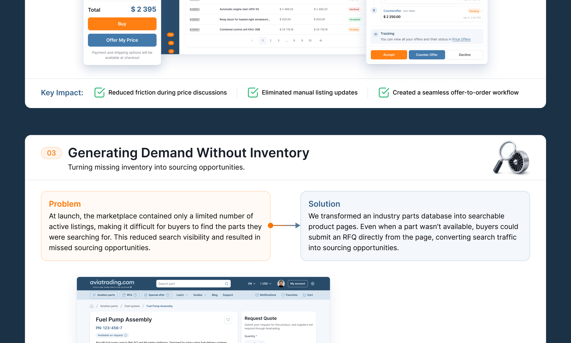Go to the home breadcrumb icon
Image resolution: width=571 pixels, height=343 pixels.
pos(92,306)
